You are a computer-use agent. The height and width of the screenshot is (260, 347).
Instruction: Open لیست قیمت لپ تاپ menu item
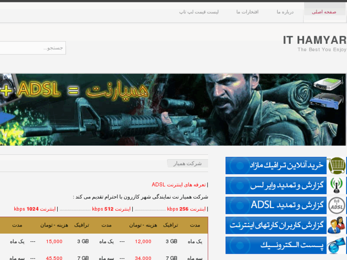pos(199,12)
